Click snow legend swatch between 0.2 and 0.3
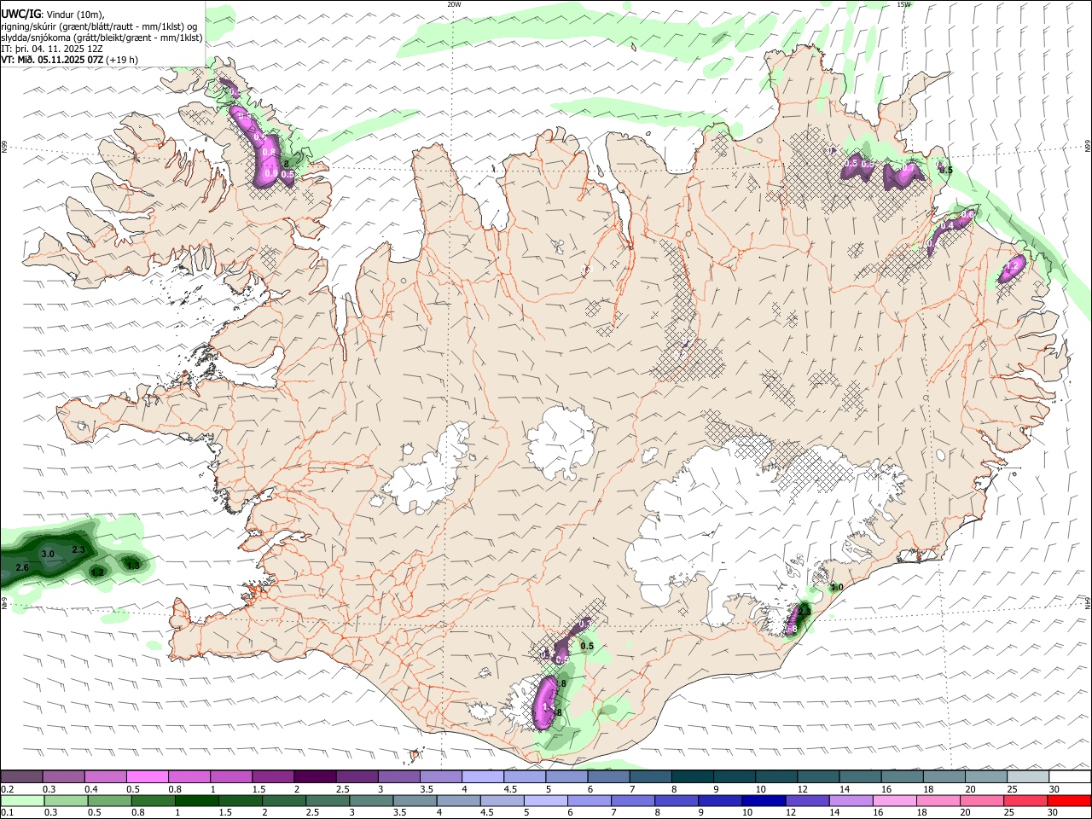The width and height of the screenshot is (1092, 819). (21, 776)
